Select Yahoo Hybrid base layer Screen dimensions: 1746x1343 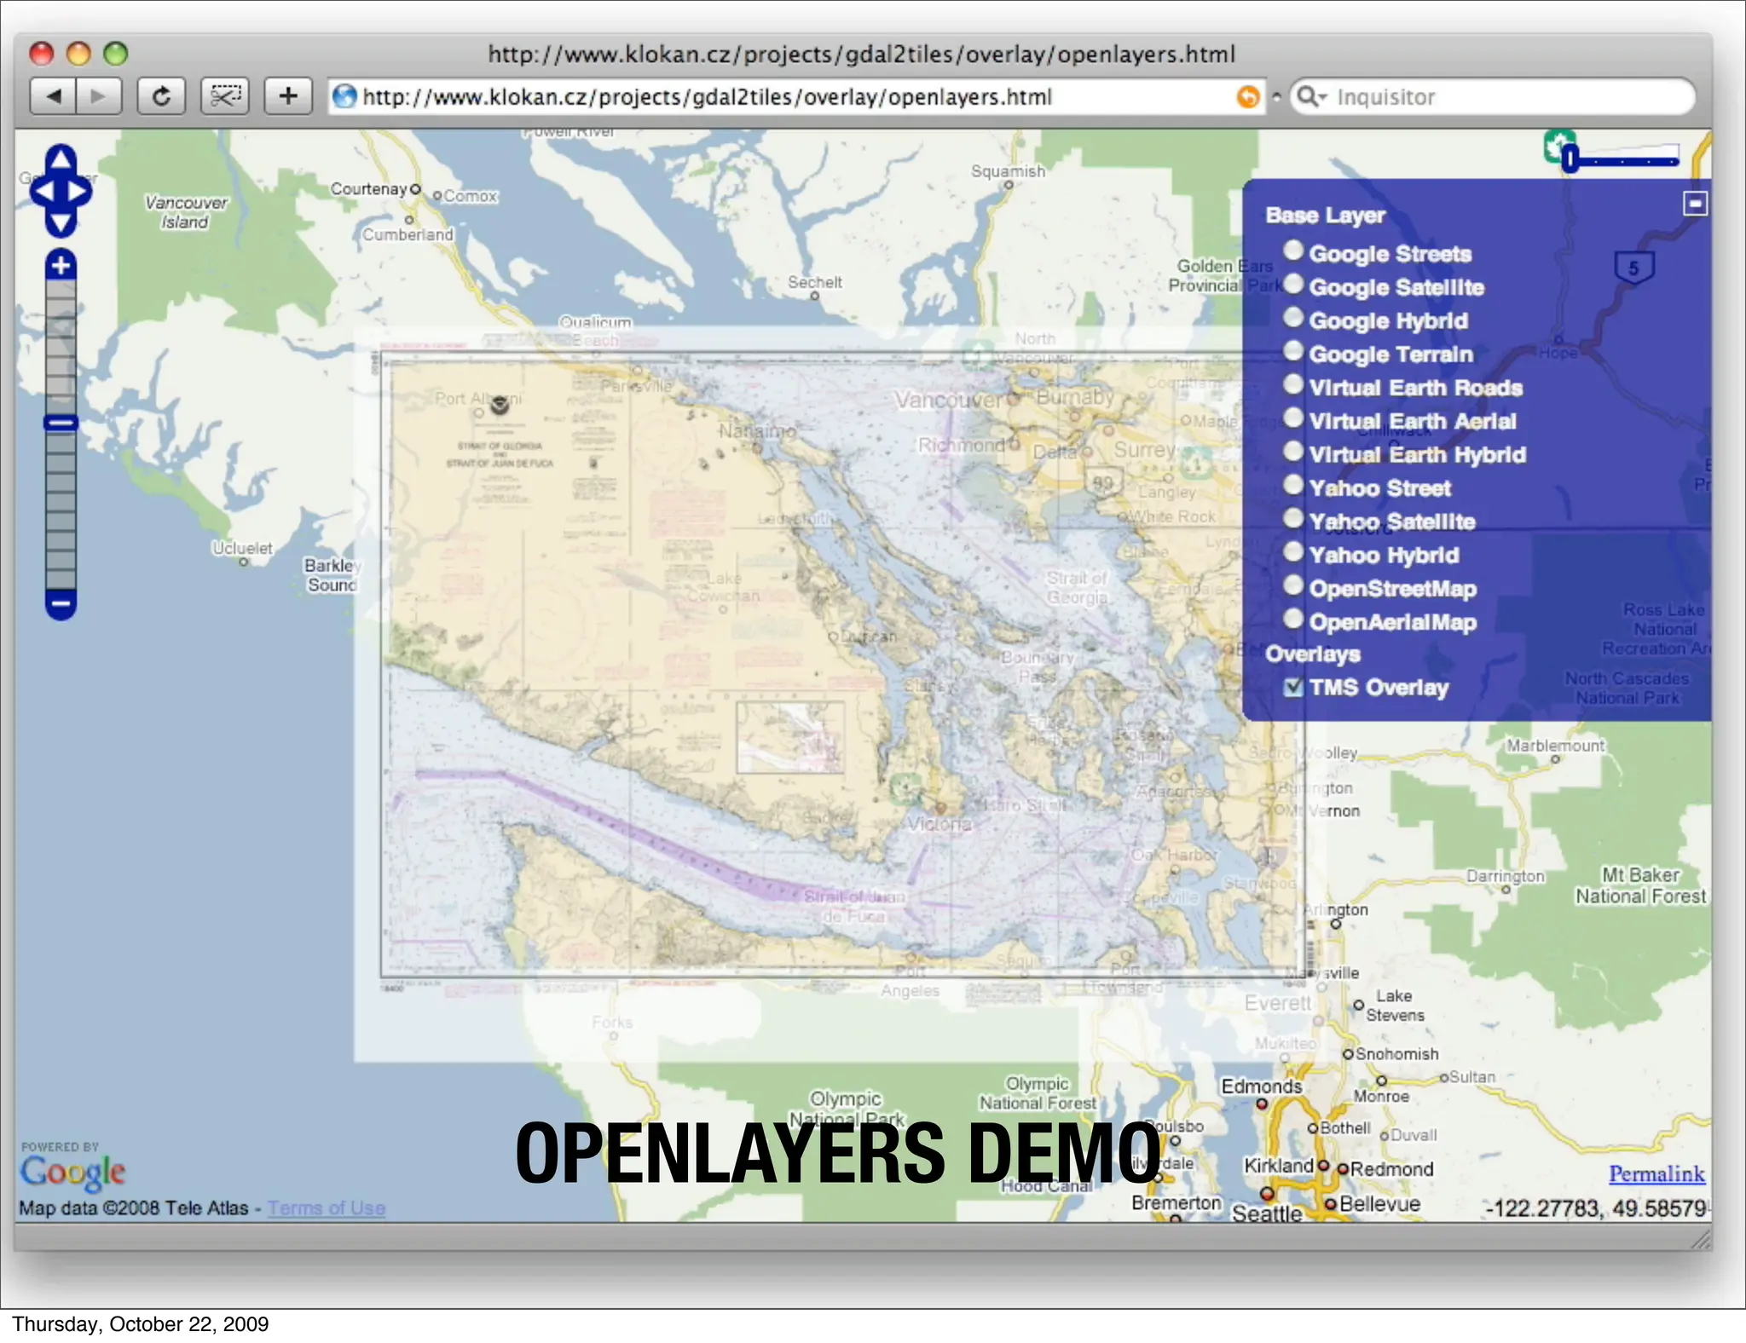pyautogui.click(x=1293, y=551)
